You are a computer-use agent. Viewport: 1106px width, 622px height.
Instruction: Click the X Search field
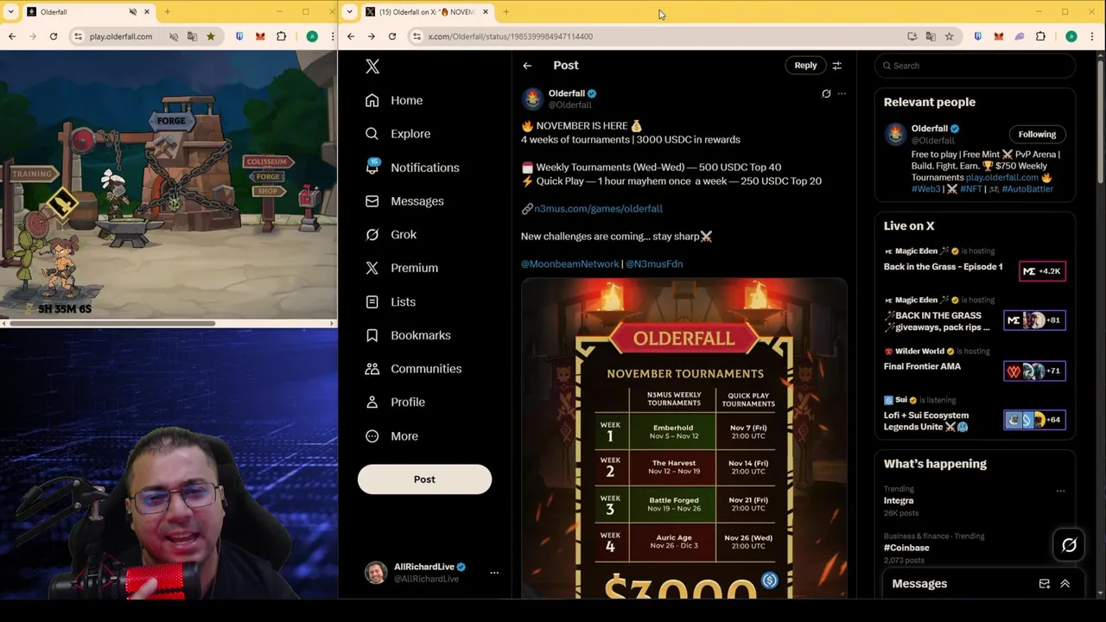[975, 66]
